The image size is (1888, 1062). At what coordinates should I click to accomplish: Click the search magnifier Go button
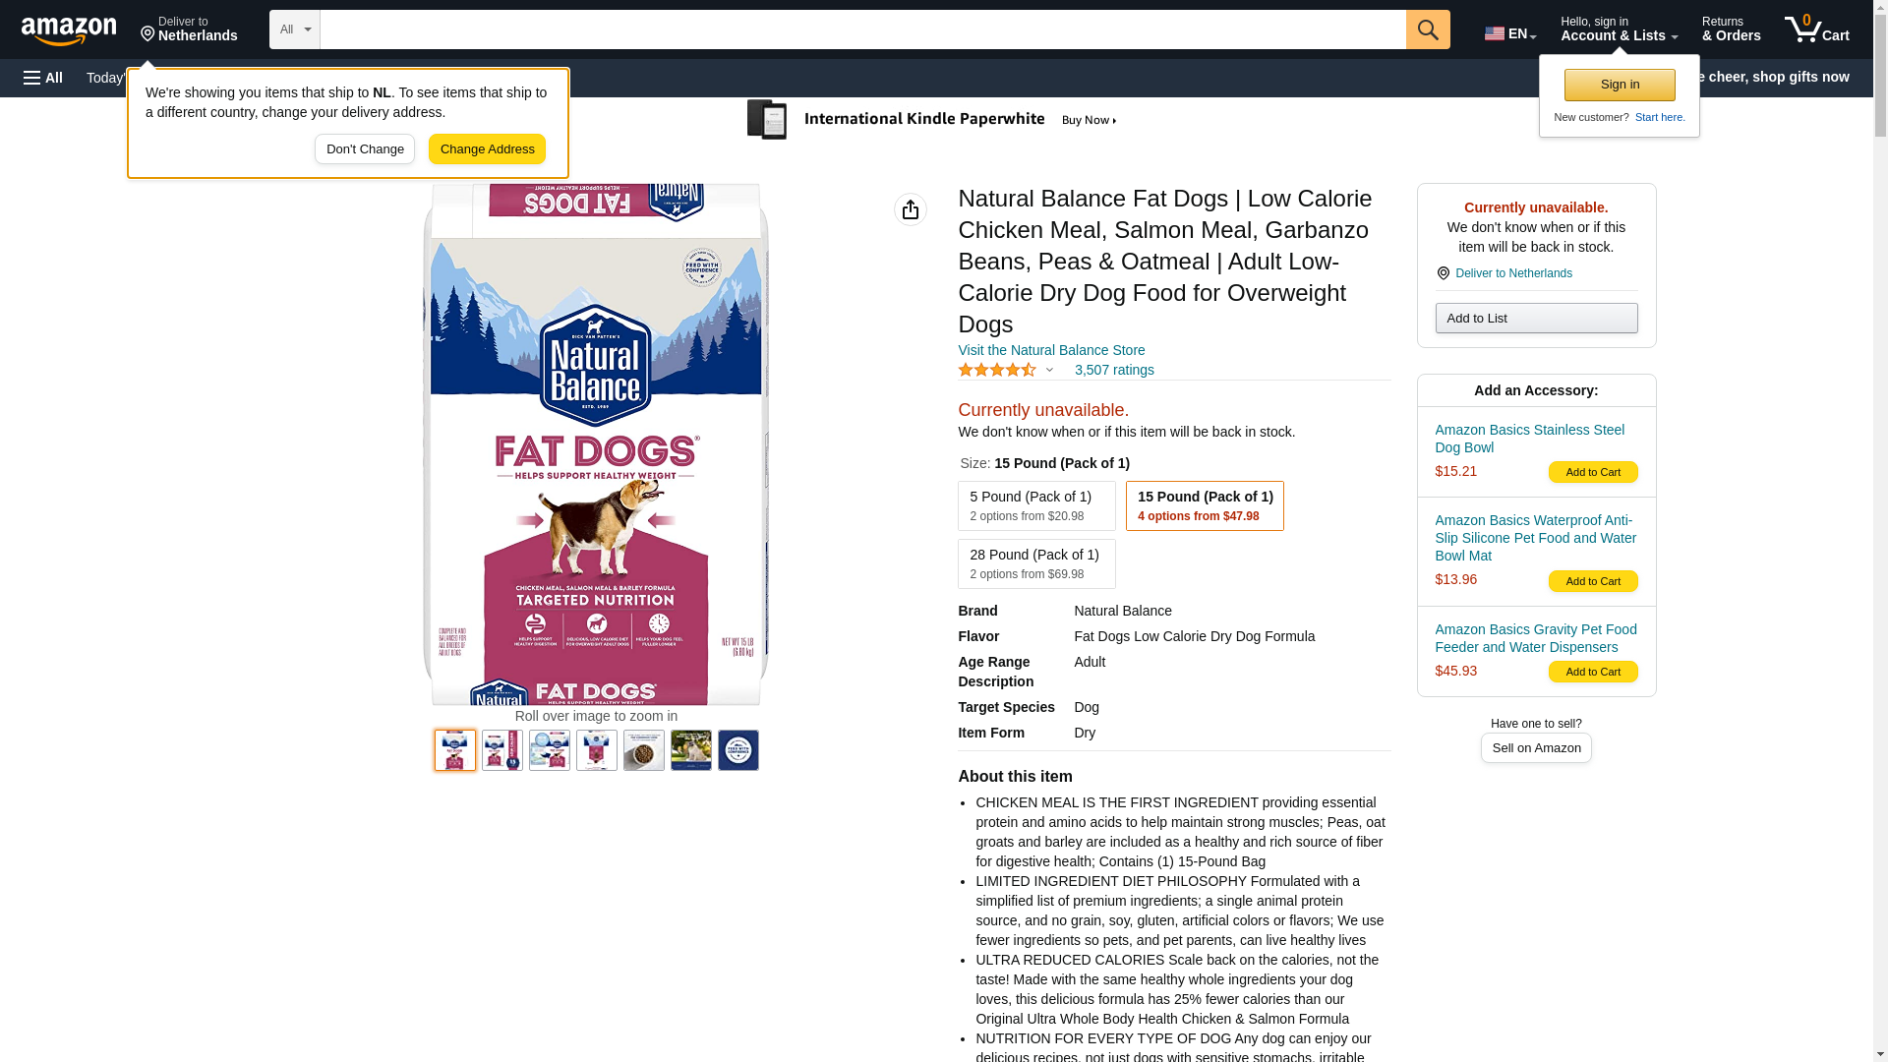[x=1428, y=29]
